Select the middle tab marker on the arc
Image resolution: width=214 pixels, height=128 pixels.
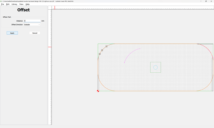click(102, 50)
